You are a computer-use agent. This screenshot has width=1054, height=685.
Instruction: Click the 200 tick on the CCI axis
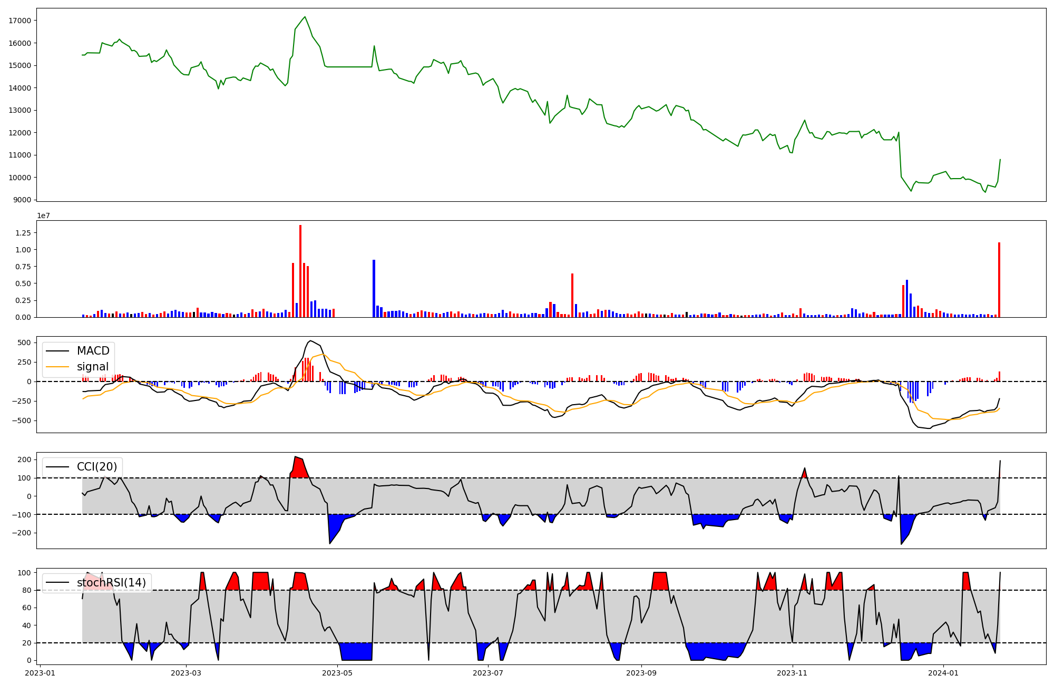pyautogui.click(x=25, y=459)
